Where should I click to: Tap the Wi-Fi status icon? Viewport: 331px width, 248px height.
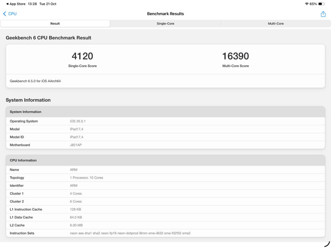coord(306,4)
